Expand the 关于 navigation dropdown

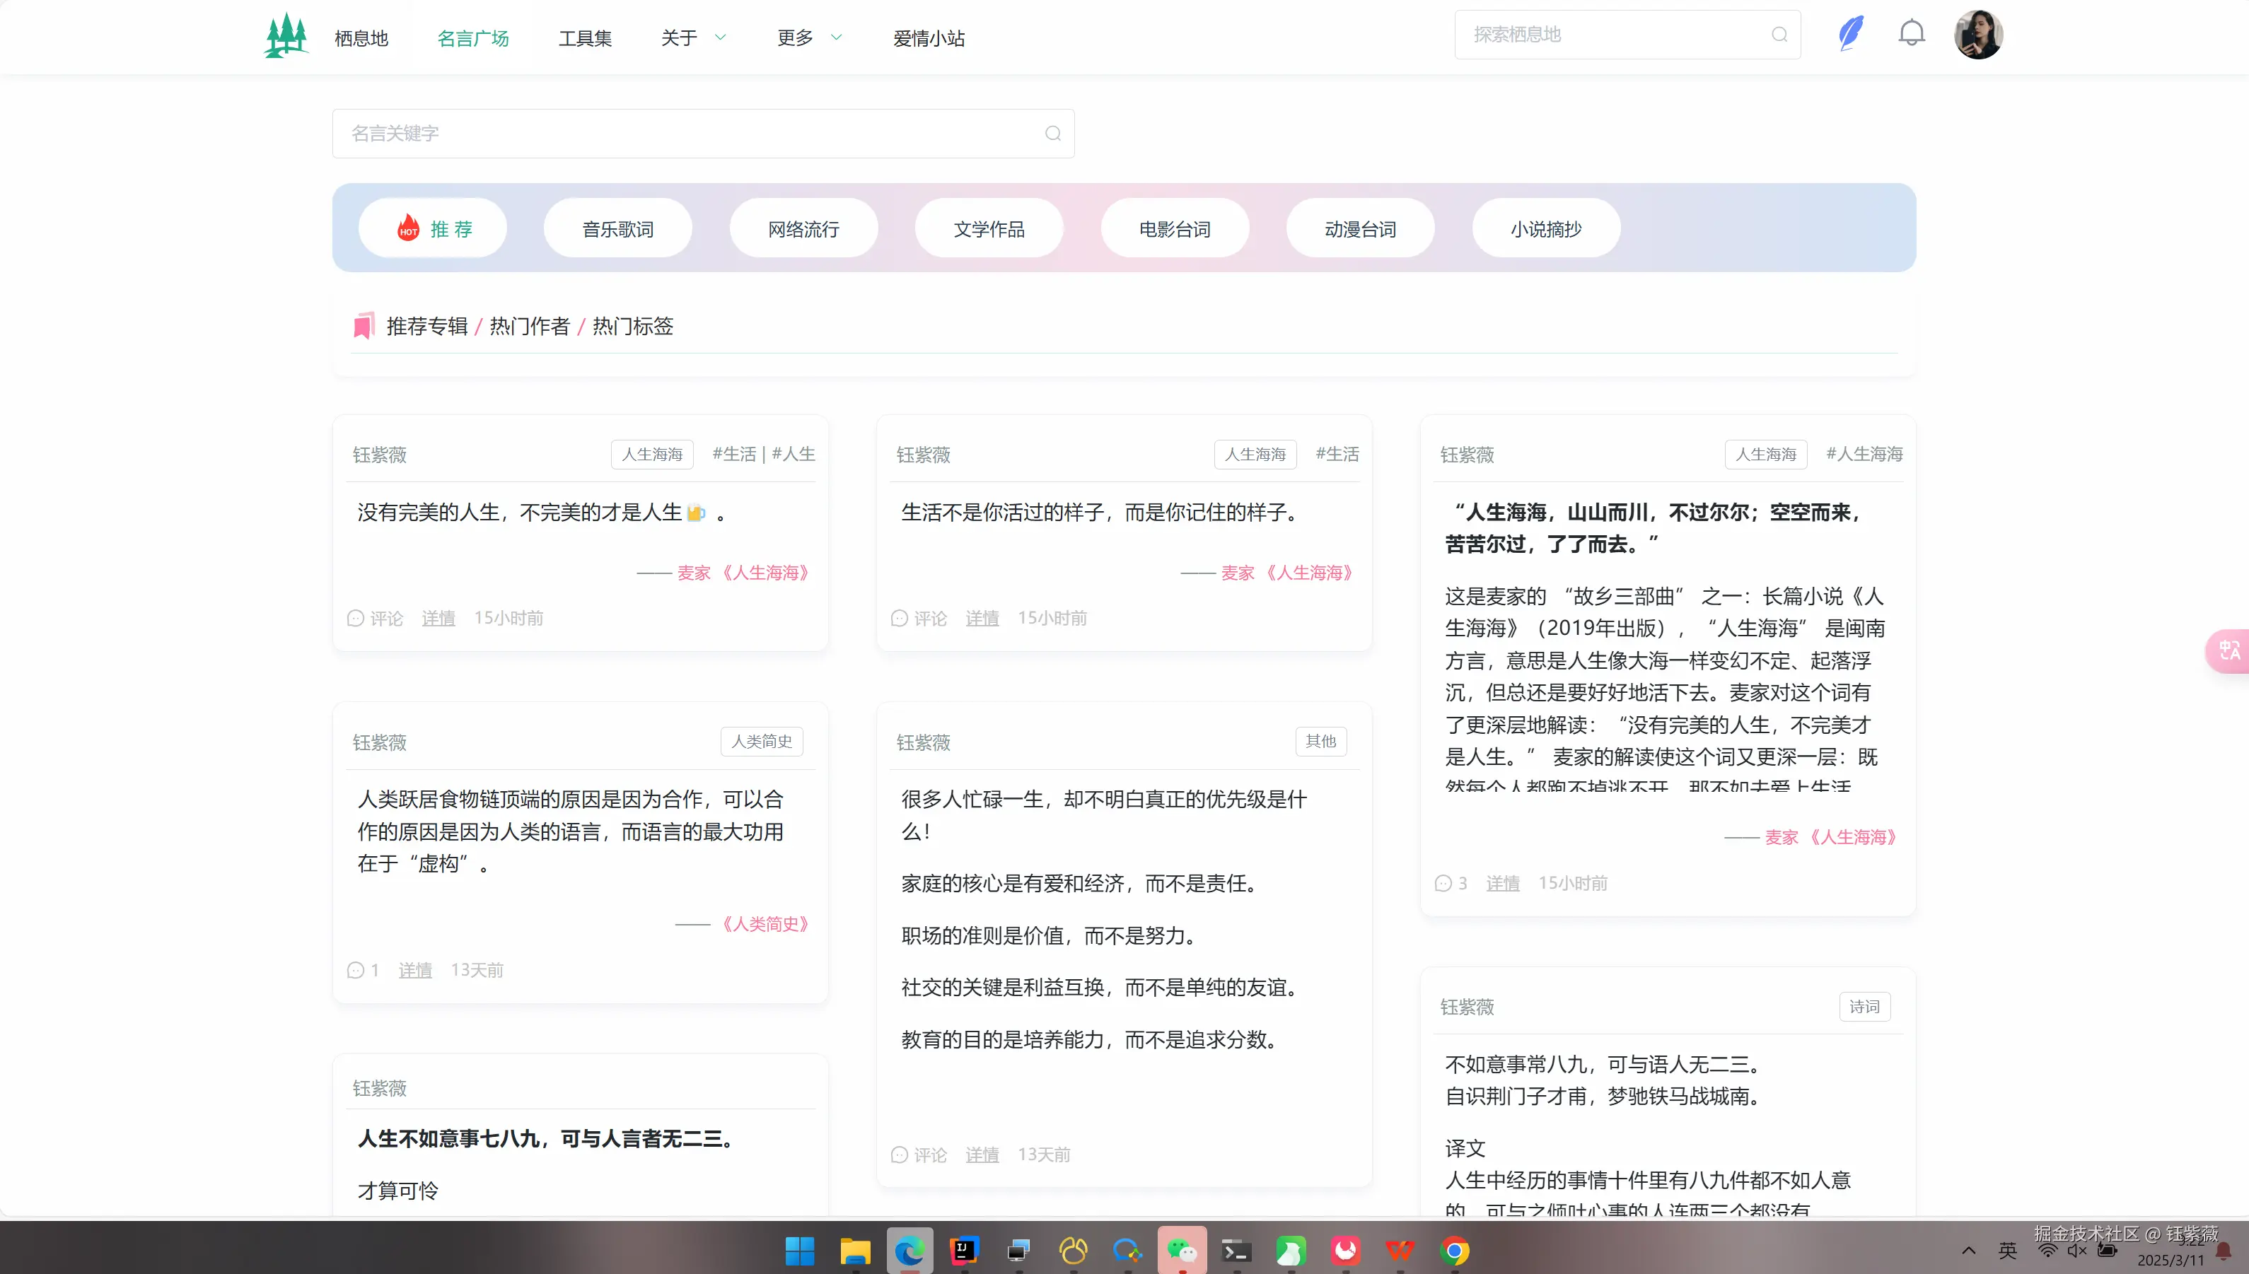coord(692,37)
